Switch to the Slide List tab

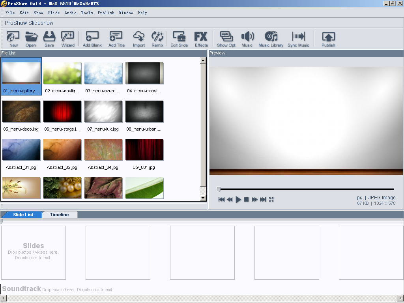point(23,215)
